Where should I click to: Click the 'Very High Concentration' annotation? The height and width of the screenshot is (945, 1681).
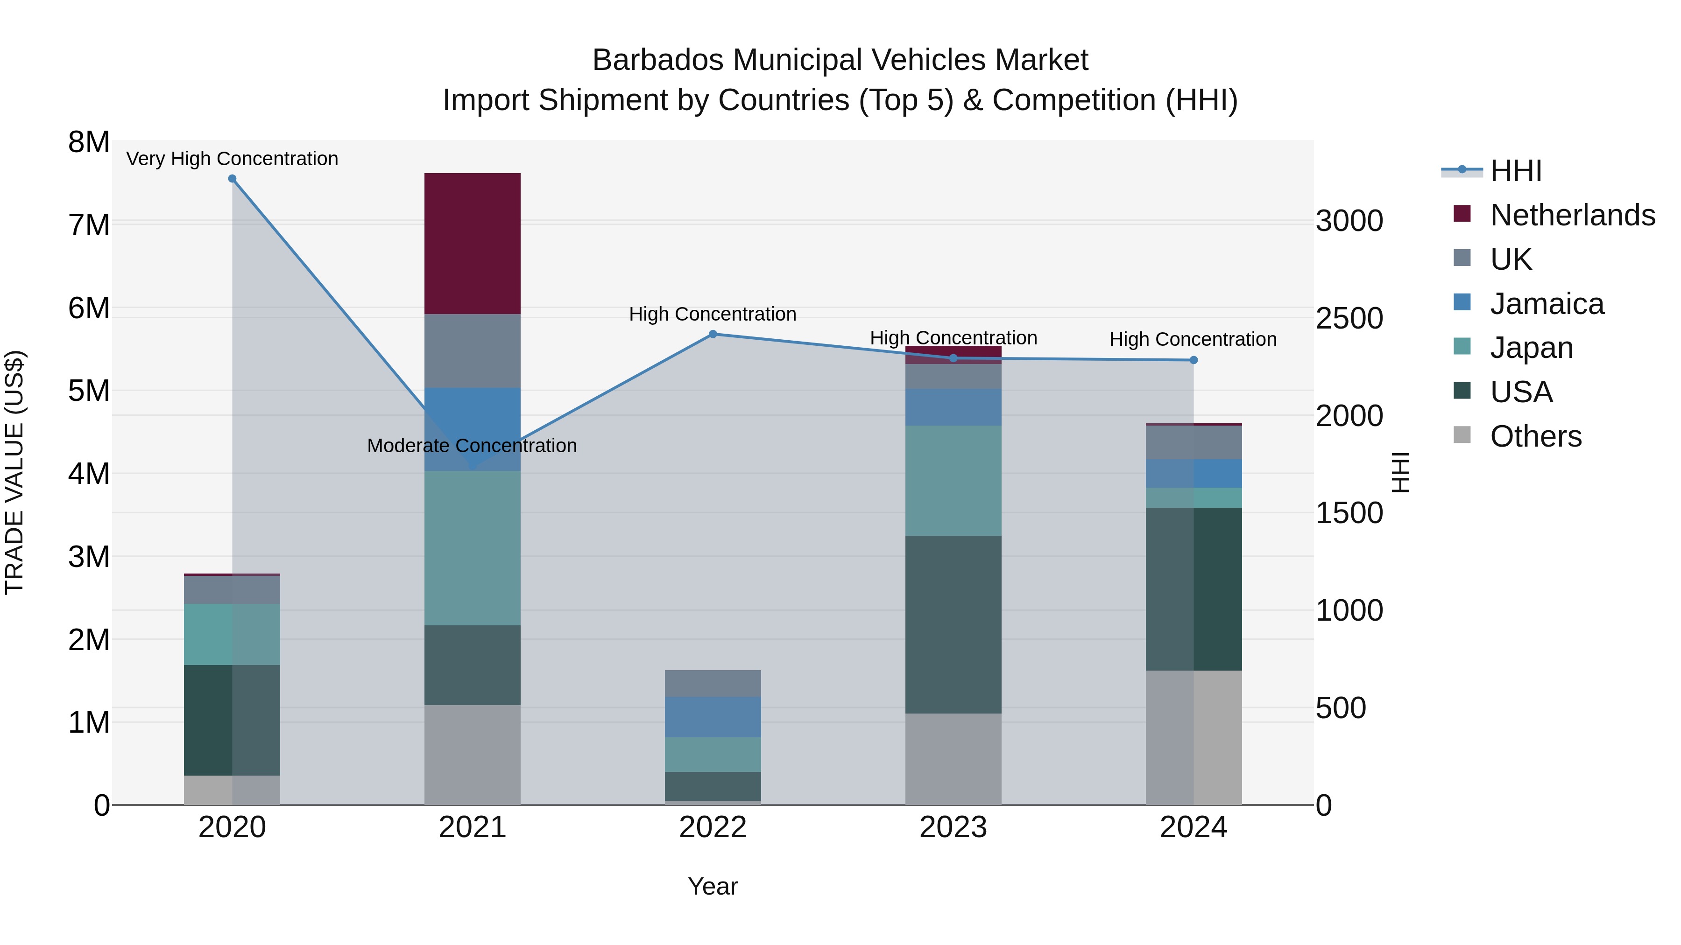(x=233, y=159)
